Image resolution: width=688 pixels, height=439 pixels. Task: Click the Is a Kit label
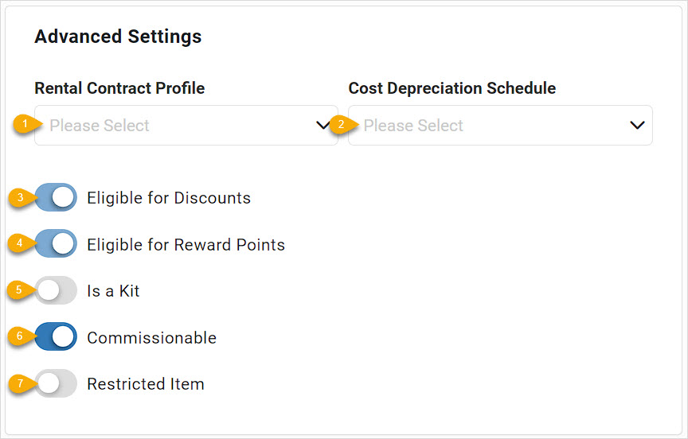coord(113,291)
